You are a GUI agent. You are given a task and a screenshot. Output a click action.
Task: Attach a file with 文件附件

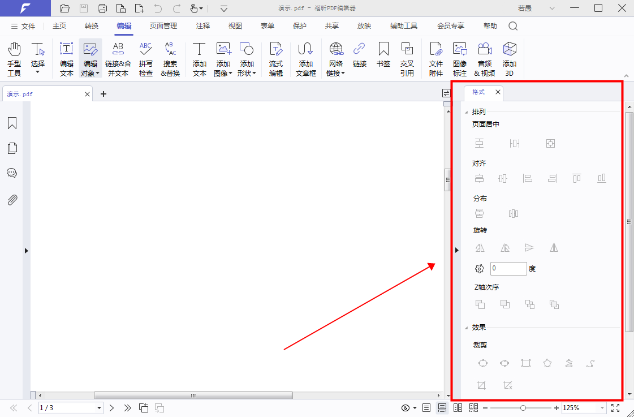click(x=436, y=59)
